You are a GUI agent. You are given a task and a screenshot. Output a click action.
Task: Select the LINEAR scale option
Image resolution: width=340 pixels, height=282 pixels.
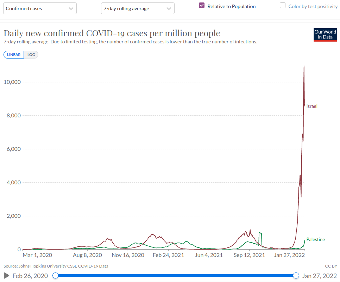click(14, 55)
